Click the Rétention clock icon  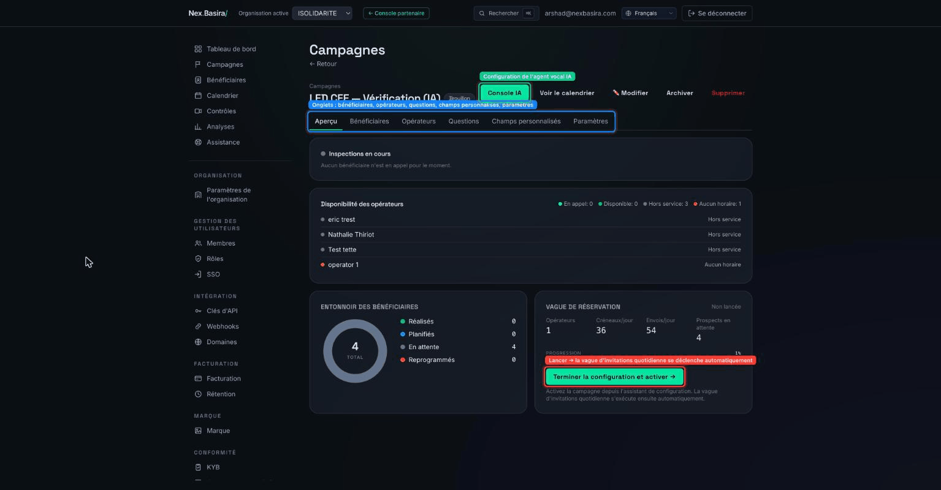(198, 394)
